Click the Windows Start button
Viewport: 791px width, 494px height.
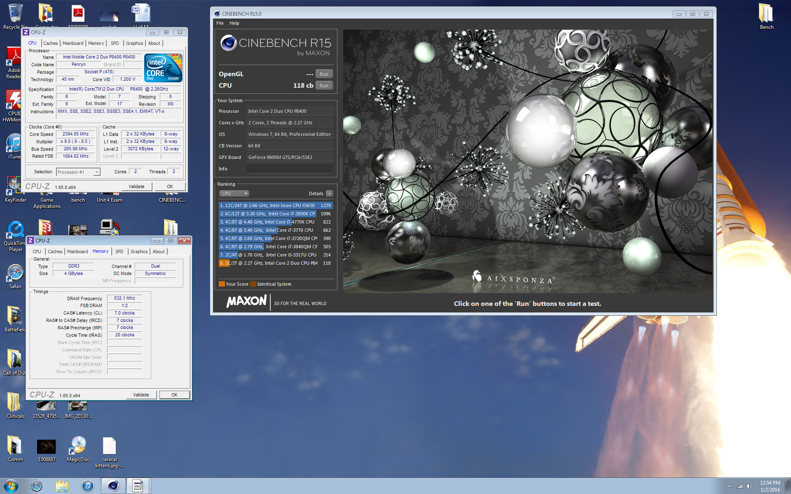pos(11,486)
